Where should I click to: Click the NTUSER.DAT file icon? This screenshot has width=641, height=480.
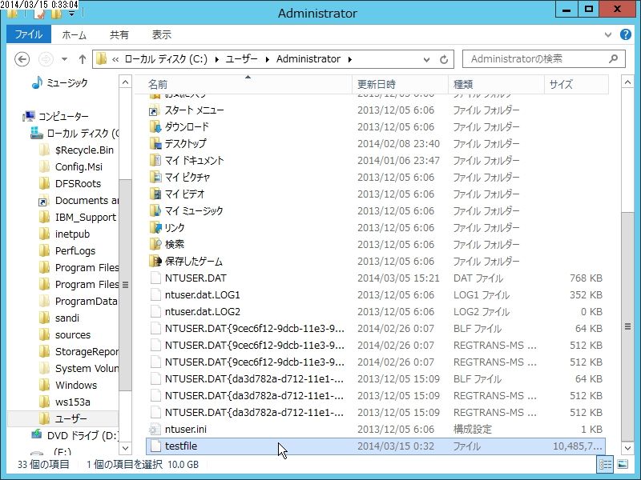(x=155, y=278)
